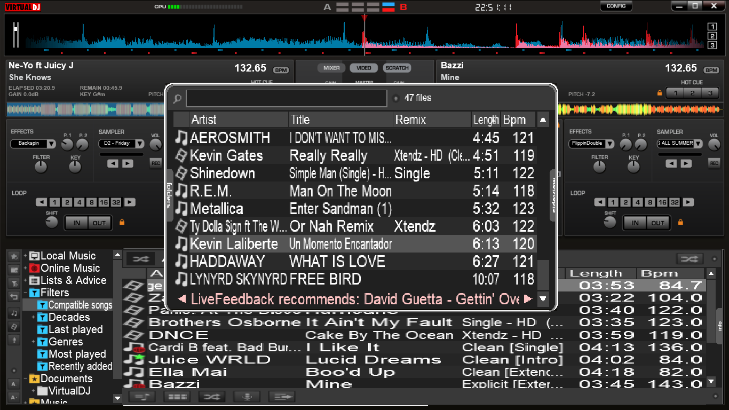Switch to the MIXER tab
The image size is (729, 410).
(331, 68)
